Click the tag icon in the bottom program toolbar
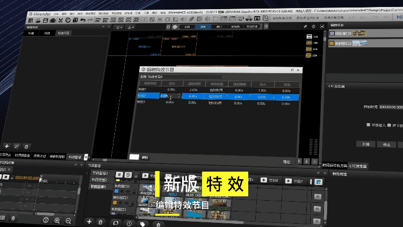This screenshot has height=227, width=403. (142, 224)
